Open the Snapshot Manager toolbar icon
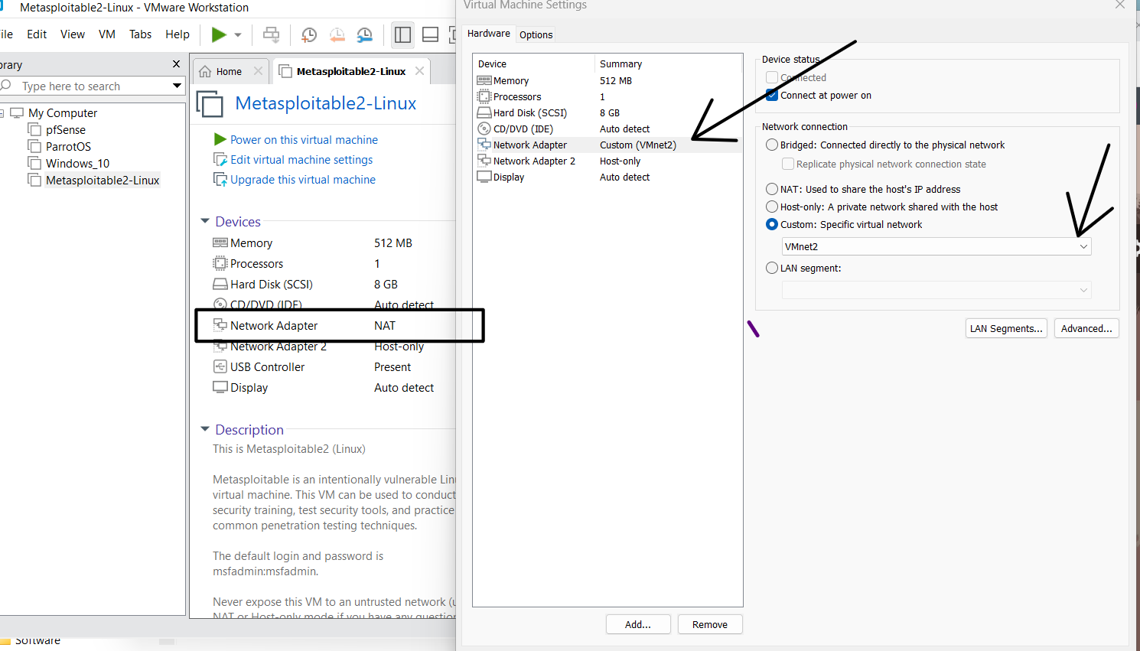This screenshot has width=1140, height=651. point(365,34)
